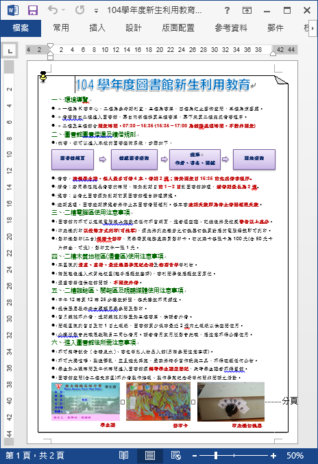Open the 版面配置 ribbon tab

pos(178,28)
